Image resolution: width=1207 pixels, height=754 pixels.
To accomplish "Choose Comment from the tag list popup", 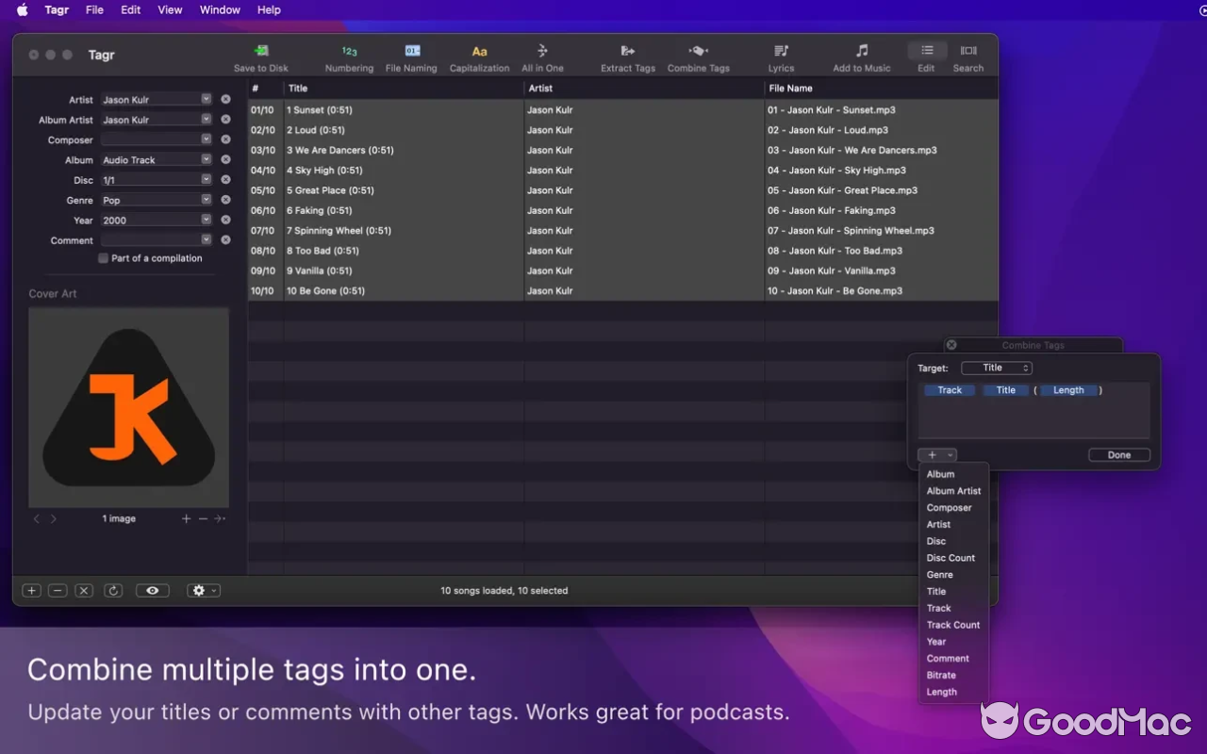I will 947,658.
